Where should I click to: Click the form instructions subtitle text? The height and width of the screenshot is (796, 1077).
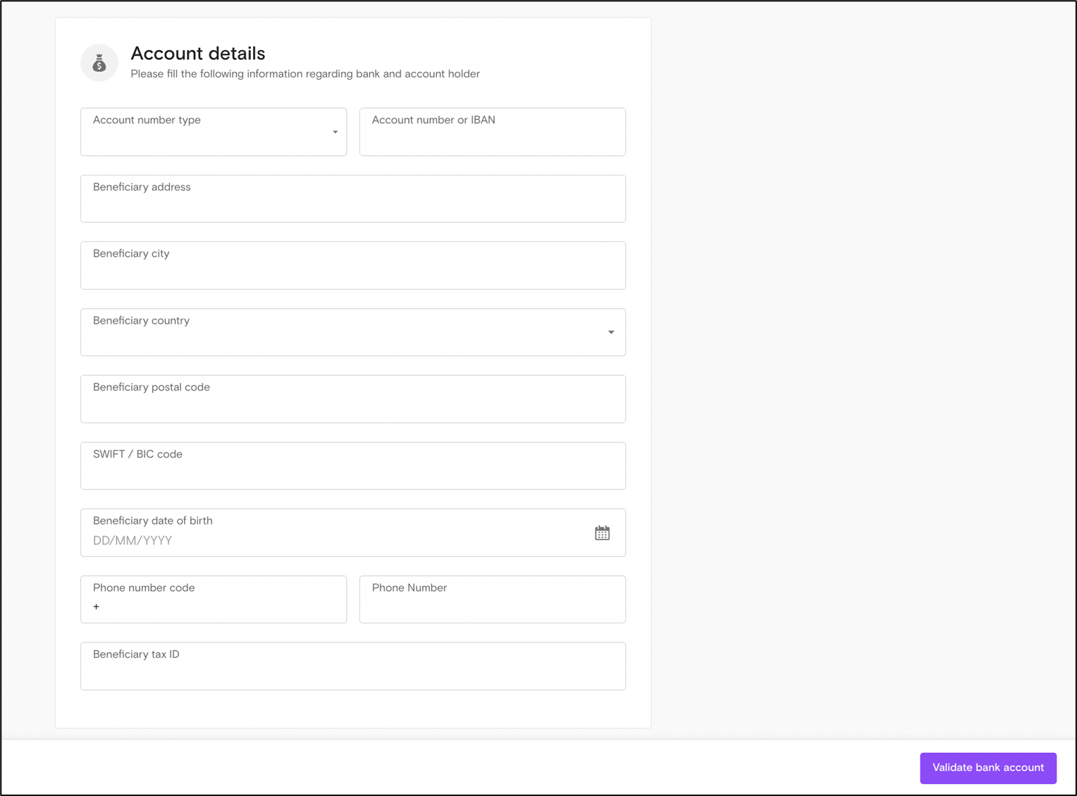coord(304,74)
